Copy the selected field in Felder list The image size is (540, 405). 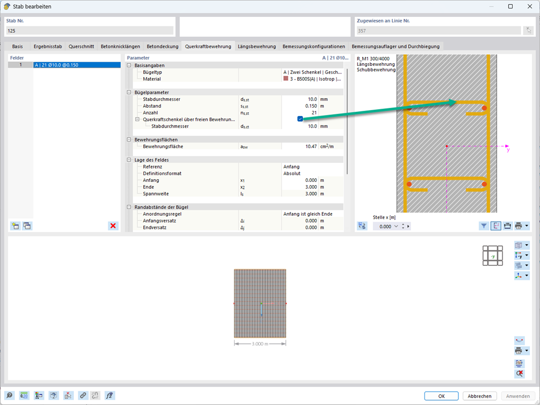coord(27,226)
